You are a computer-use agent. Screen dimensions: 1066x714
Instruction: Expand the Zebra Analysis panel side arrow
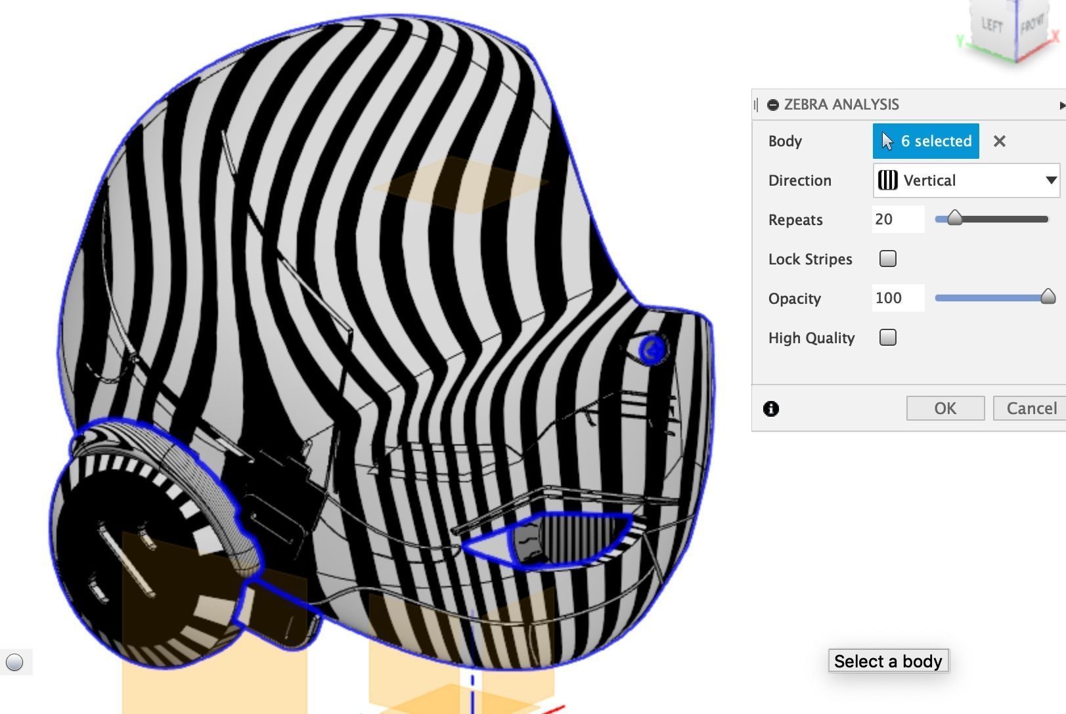point(1062,105)
